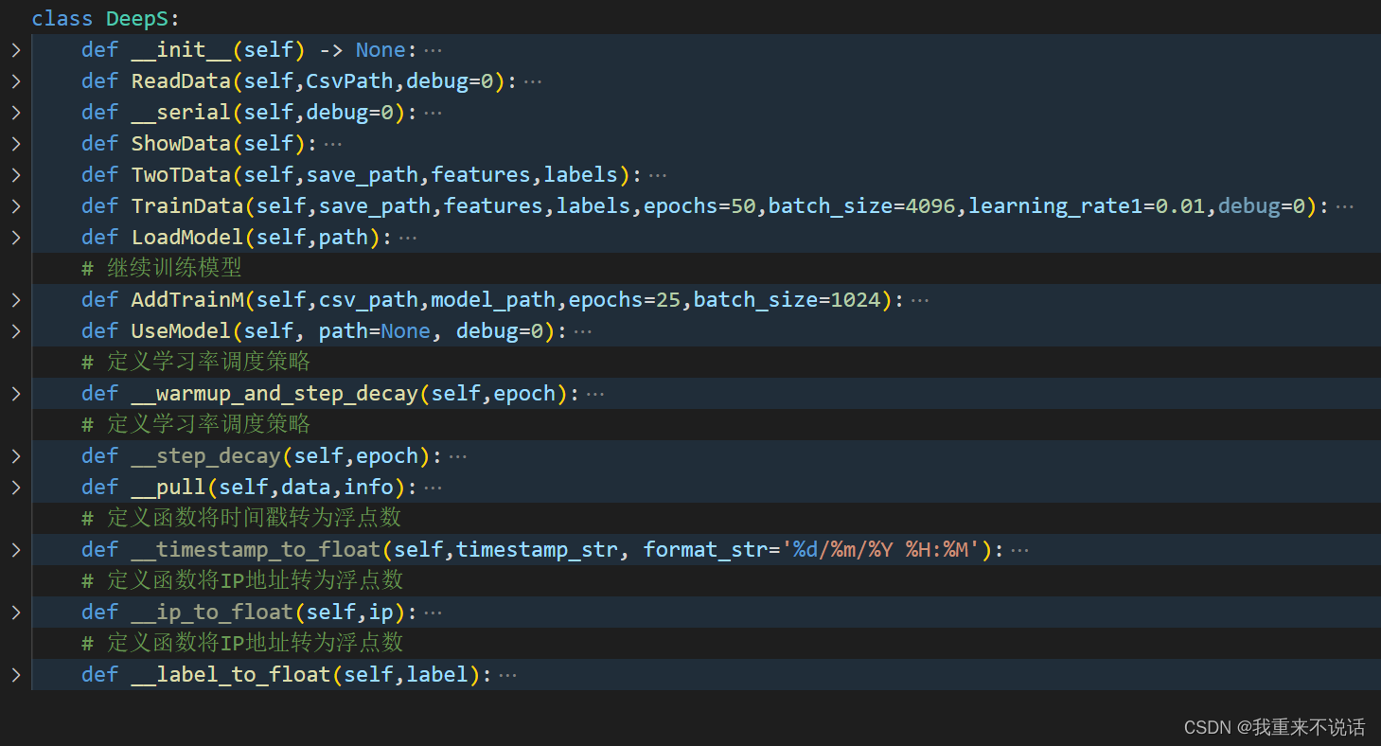
Task: Click the __serial function name
Action: click(x=181, y=113)
